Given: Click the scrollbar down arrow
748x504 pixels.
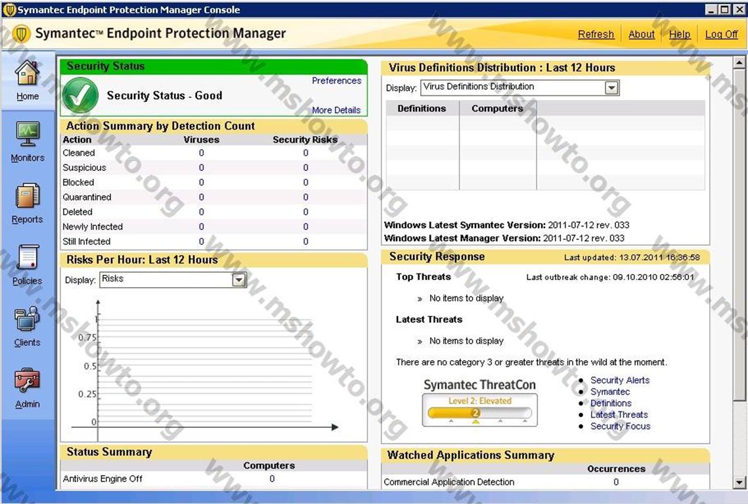Looking at the screenshot, I should coord(739,482).
